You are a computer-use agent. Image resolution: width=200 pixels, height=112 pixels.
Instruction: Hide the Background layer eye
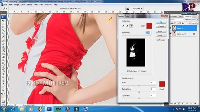pyautogui.click(x=171, y=34)
